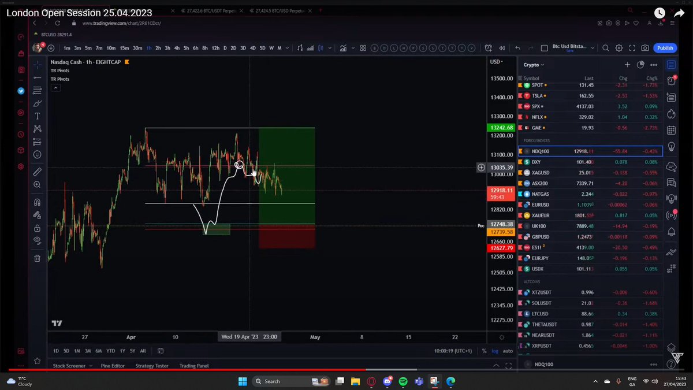
Task: Open the USD currency dropdown
Action: click(496, 61)
